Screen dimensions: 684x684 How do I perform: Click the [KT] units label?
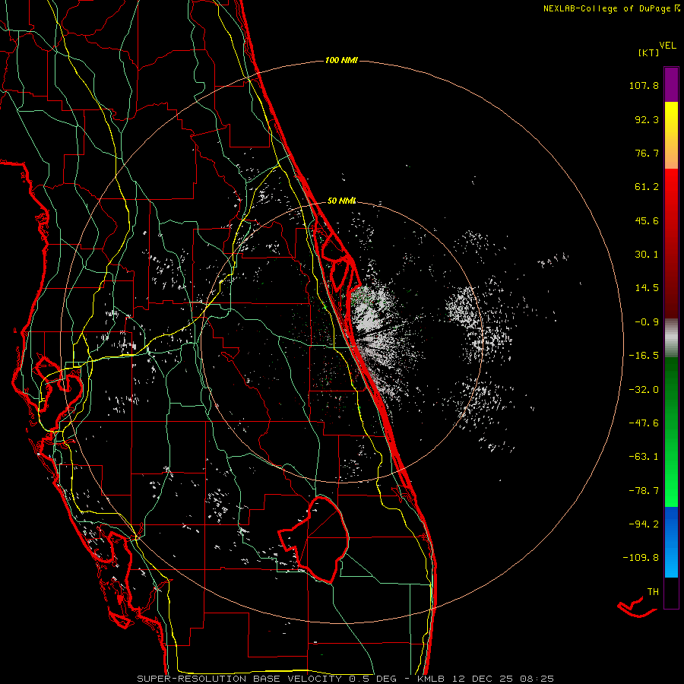(648, 52)
